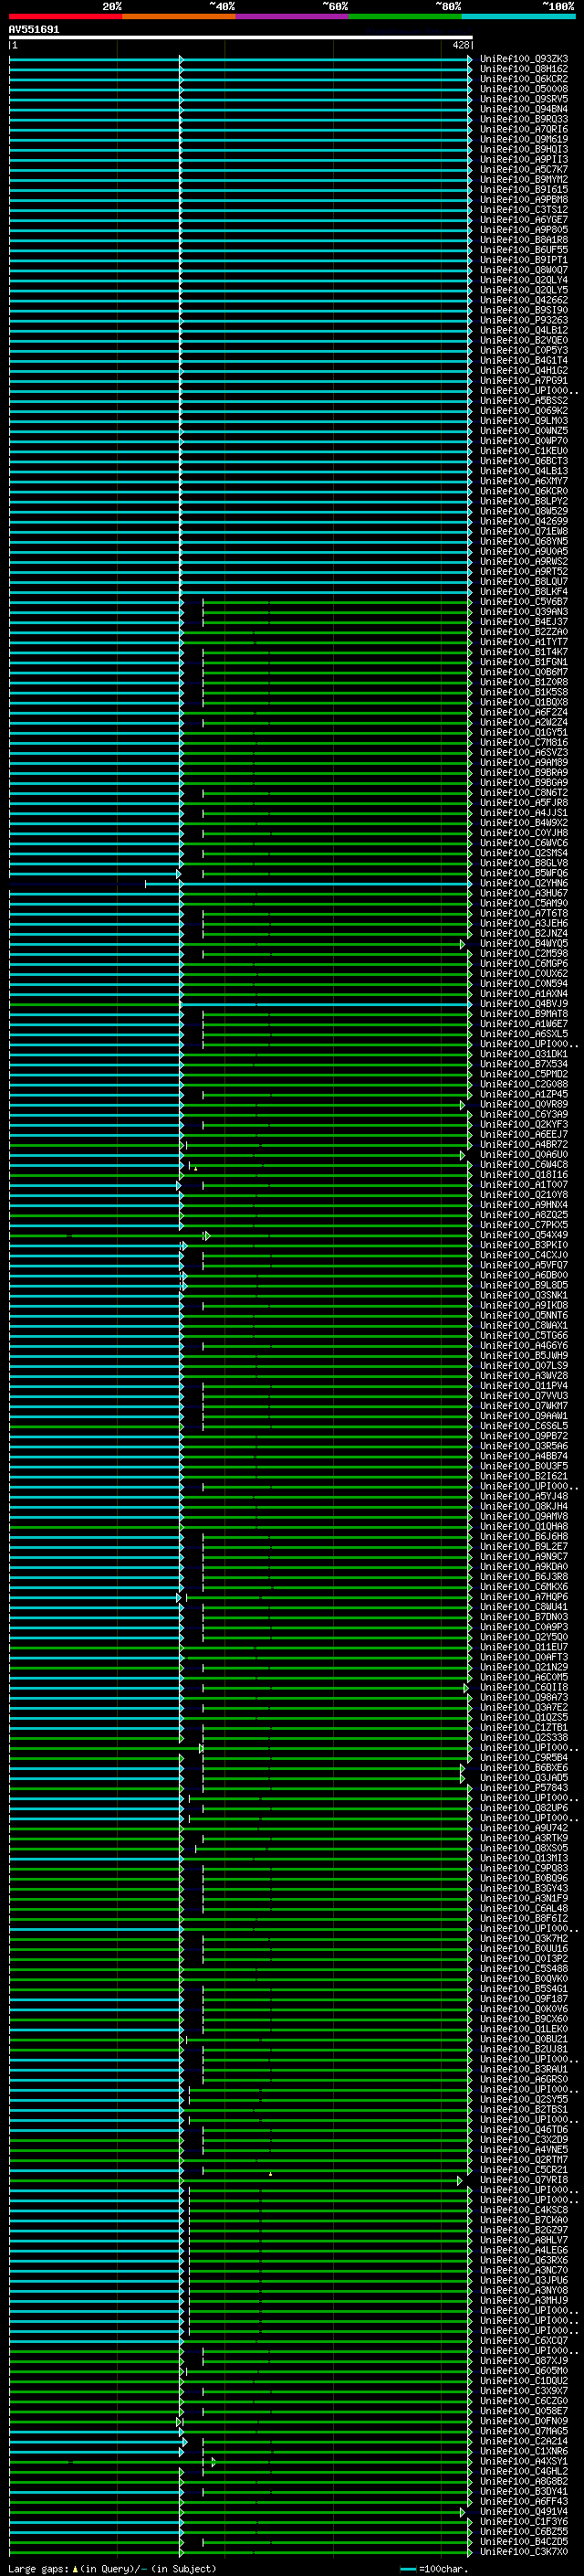Select hit label UniRef100_Q4BVJ9
Viewport: 584px width, 2576px height.
524,1004
